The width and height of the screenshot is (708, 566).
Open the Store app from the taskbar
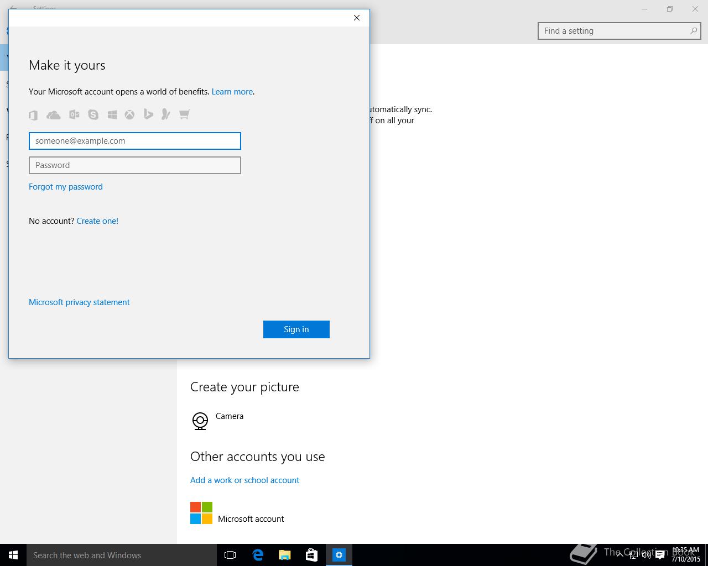click(312, 555)
